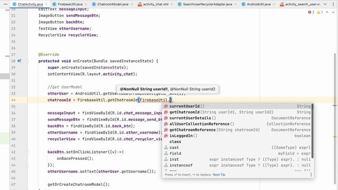Open the ChatroomModel.java tab
338x190 pixels.
(x=112, y=4)
